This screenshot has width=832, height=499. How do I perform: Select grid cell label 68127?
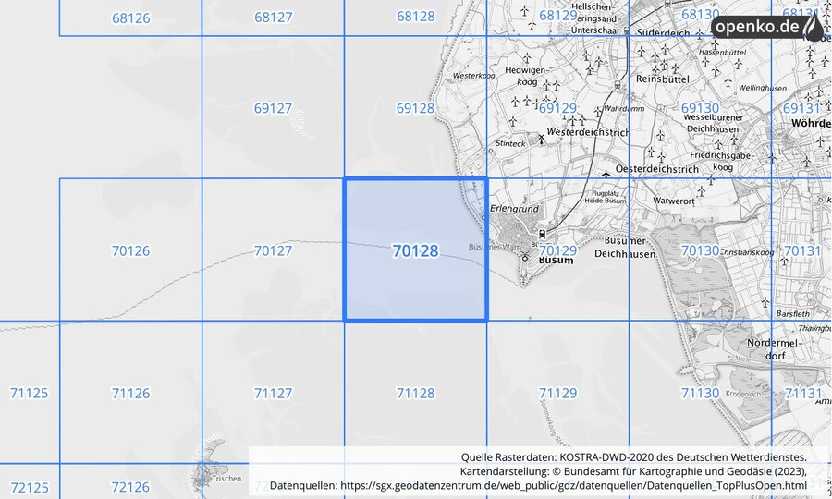[274, 17]
